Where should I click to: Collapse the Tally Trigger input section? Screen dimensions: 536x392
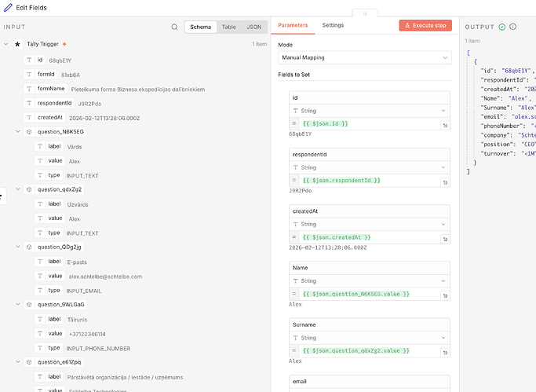(x=6, y=45)
